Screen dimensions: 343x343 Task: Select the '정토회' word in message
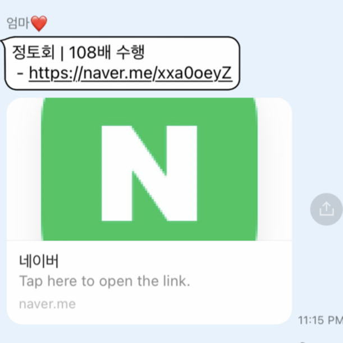pyautogui.click(x=33, y=52)
